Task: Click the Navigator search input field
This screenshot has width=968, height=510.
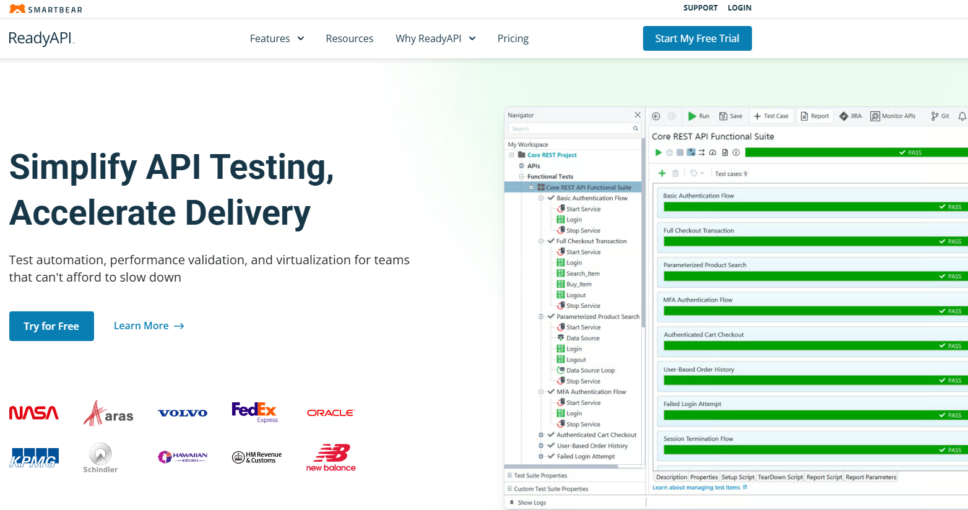Action: click(569, 129)
